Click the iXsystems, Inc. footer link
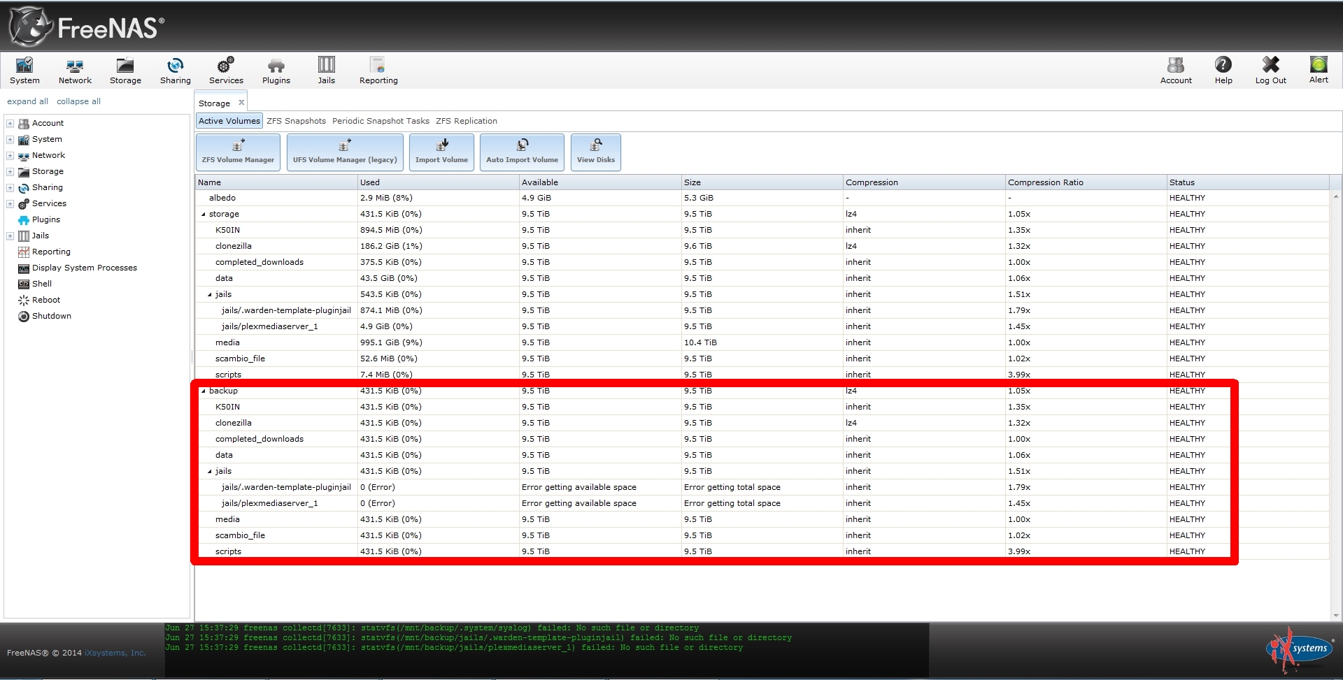 coord(115,653)
